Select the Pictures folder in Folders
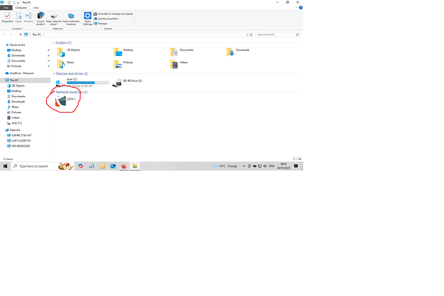 (123, 64)
